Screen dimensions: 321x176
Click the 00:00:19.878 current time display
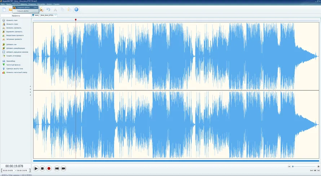pos(14,166)
